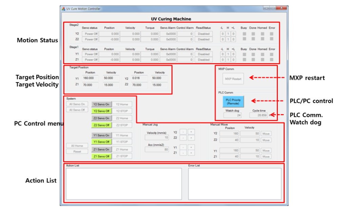342x210 pixels.
Task: Click inside the Action List box
Action: pyautogui.click(x=124, y=184)
